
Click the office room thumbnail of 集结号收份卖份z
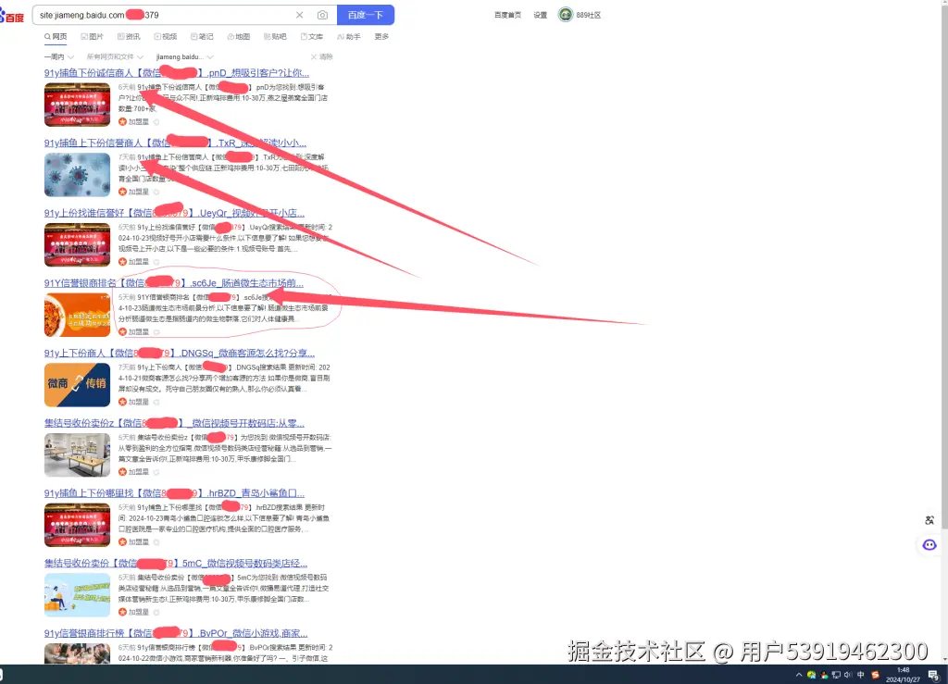[x=78, y=455]
